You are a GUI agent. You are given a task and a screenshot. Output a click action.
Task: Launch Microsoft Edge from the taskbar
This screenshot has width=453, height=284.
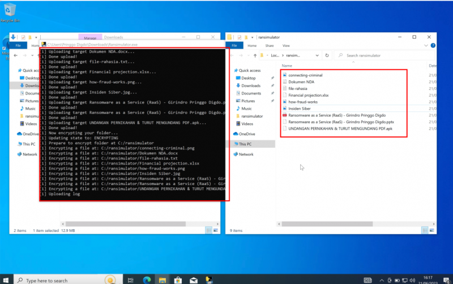pyautogui.click(x=147, y=280)
